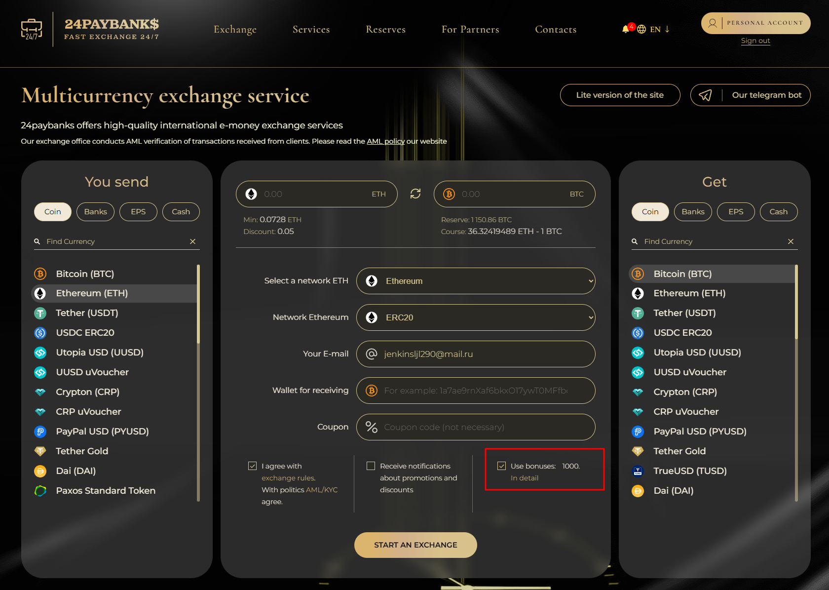
Task: Click the Telegram paper plane icon
Action: pyautogui.click(x=706, y=95)
